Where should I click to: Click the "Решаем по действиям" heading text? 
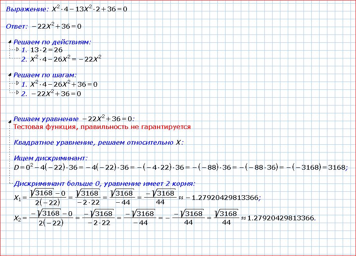pos(52,42)
